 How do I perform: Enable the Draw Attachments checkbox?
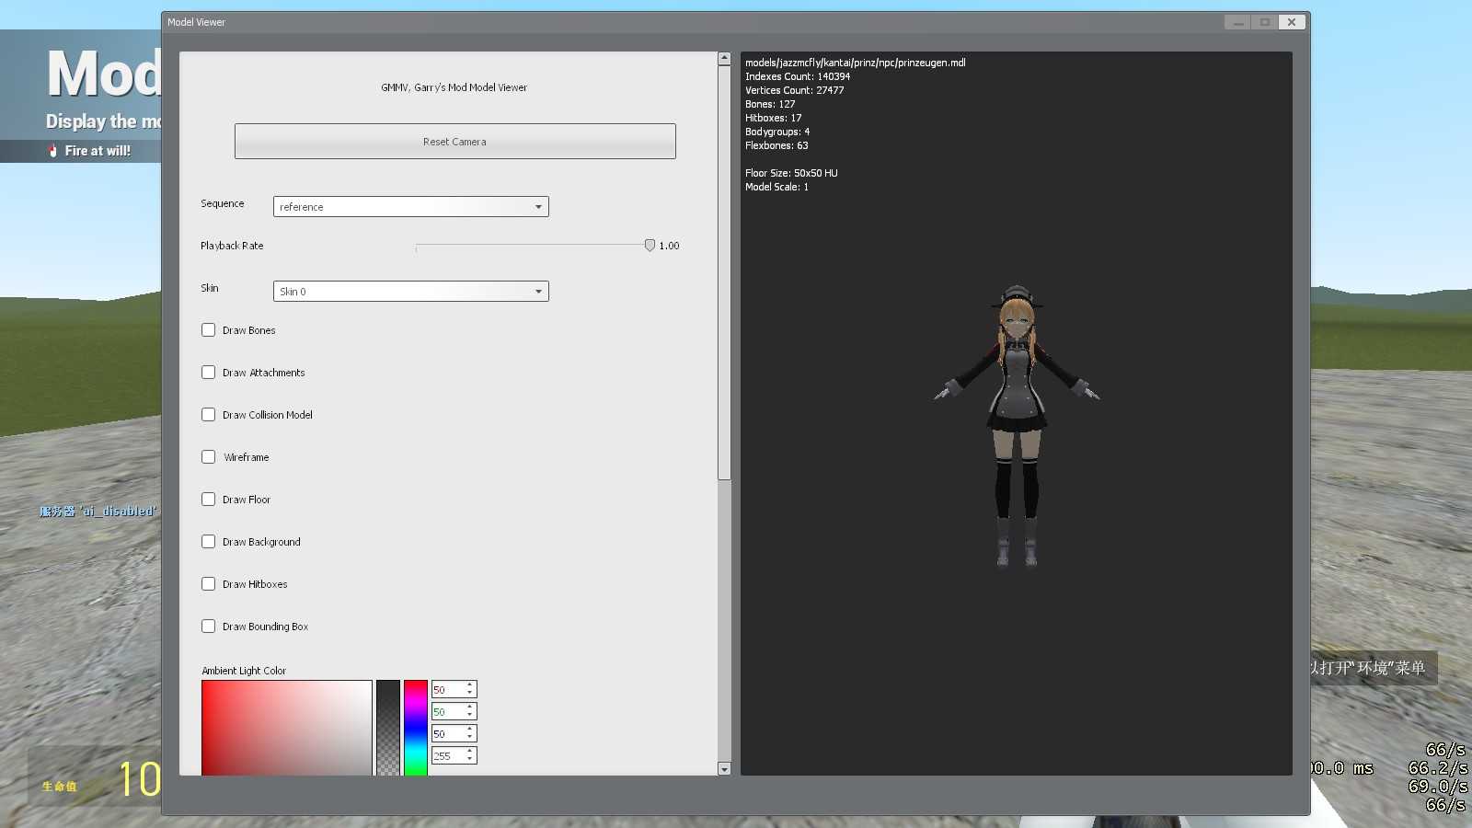coord(209,373)
